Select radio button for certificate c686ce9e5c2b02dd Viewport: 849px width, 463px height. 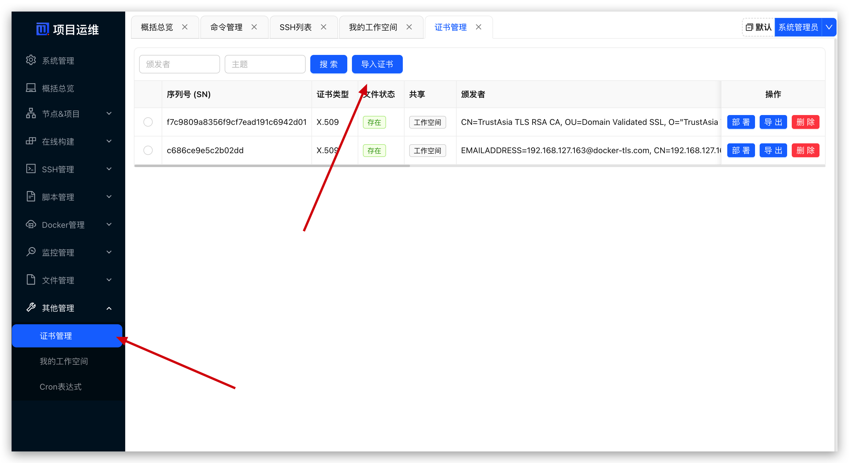coord(148,151)
